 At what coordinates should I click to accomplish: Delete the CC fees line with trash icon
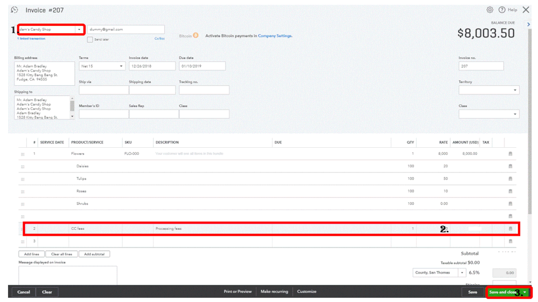pos(510,229)
